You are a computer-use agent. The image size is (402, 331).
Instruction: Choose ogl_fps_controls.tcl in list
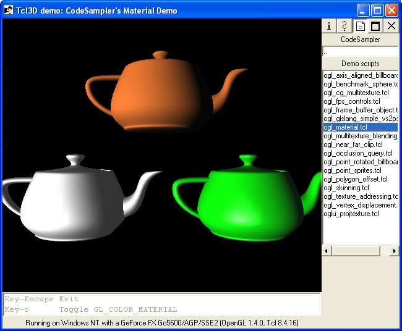pos(361,101)
